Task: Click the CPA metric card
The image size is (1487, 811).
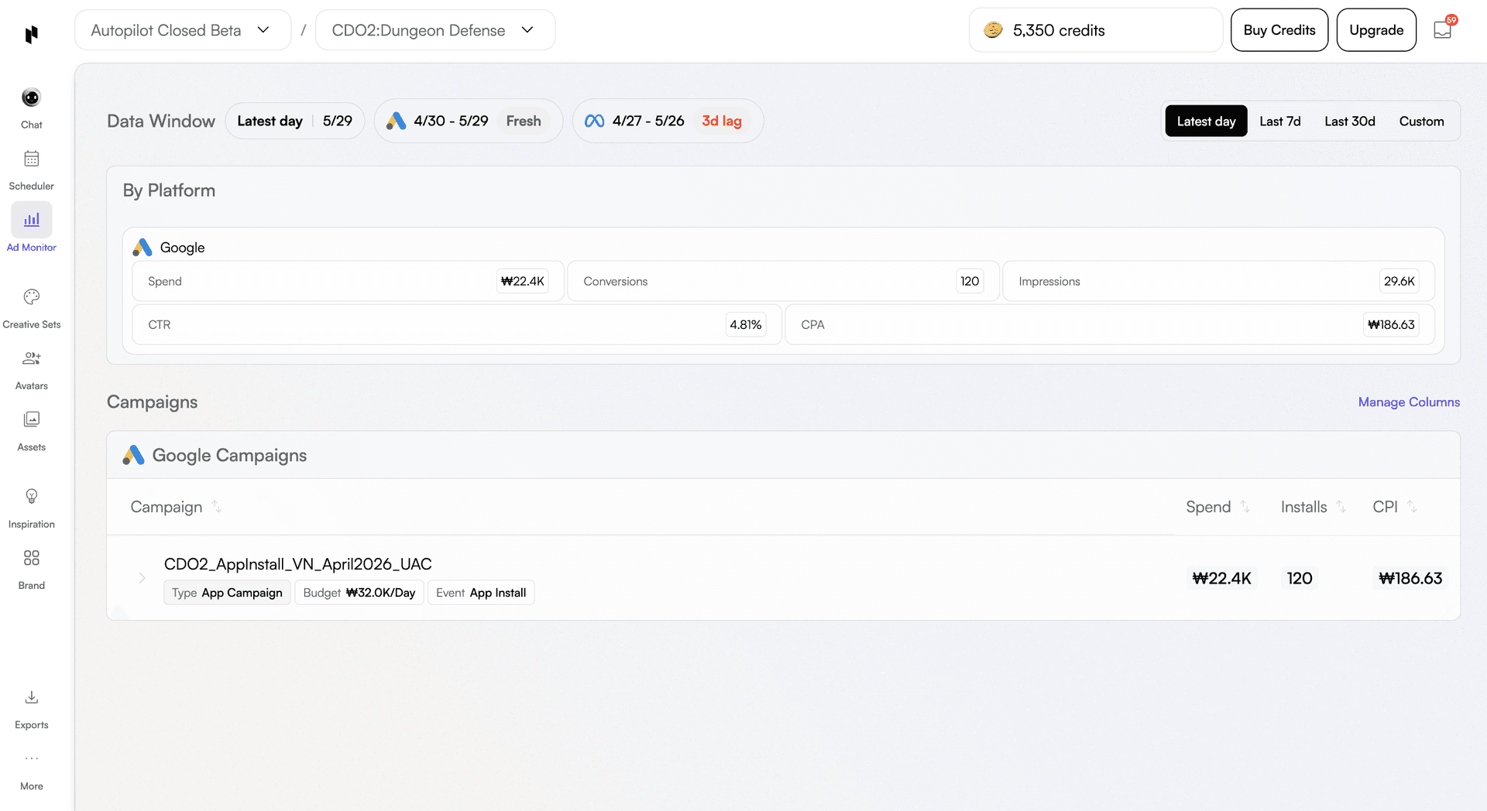Action: tap(1110, 324)
